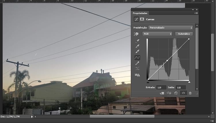216x123 pixels.
Task: Click the histogram recalculate warning icon
Action: coord(137,75)
